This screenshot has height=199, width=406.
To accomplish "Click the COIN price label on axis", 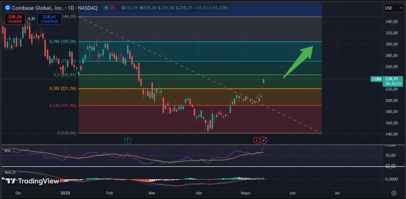I will 376,79.
